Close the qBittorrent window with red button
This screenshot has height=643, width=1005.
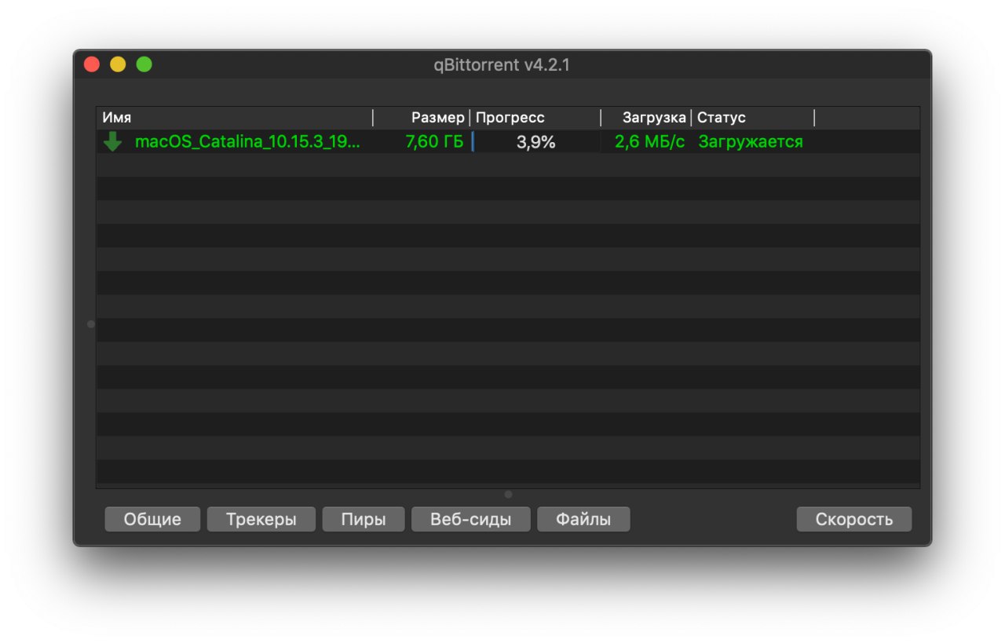tap(92, 64)
